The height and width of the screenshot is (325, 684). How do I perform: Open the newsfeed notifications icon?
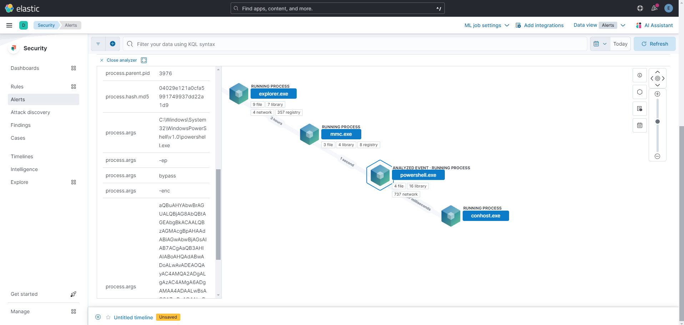pyautogui.click(x=654, y=8)
